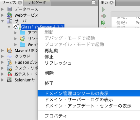Expand the Web folder node under GlassFish
Image resolution: width=140 pixels, height=120 pixels.
pos(16,44)
